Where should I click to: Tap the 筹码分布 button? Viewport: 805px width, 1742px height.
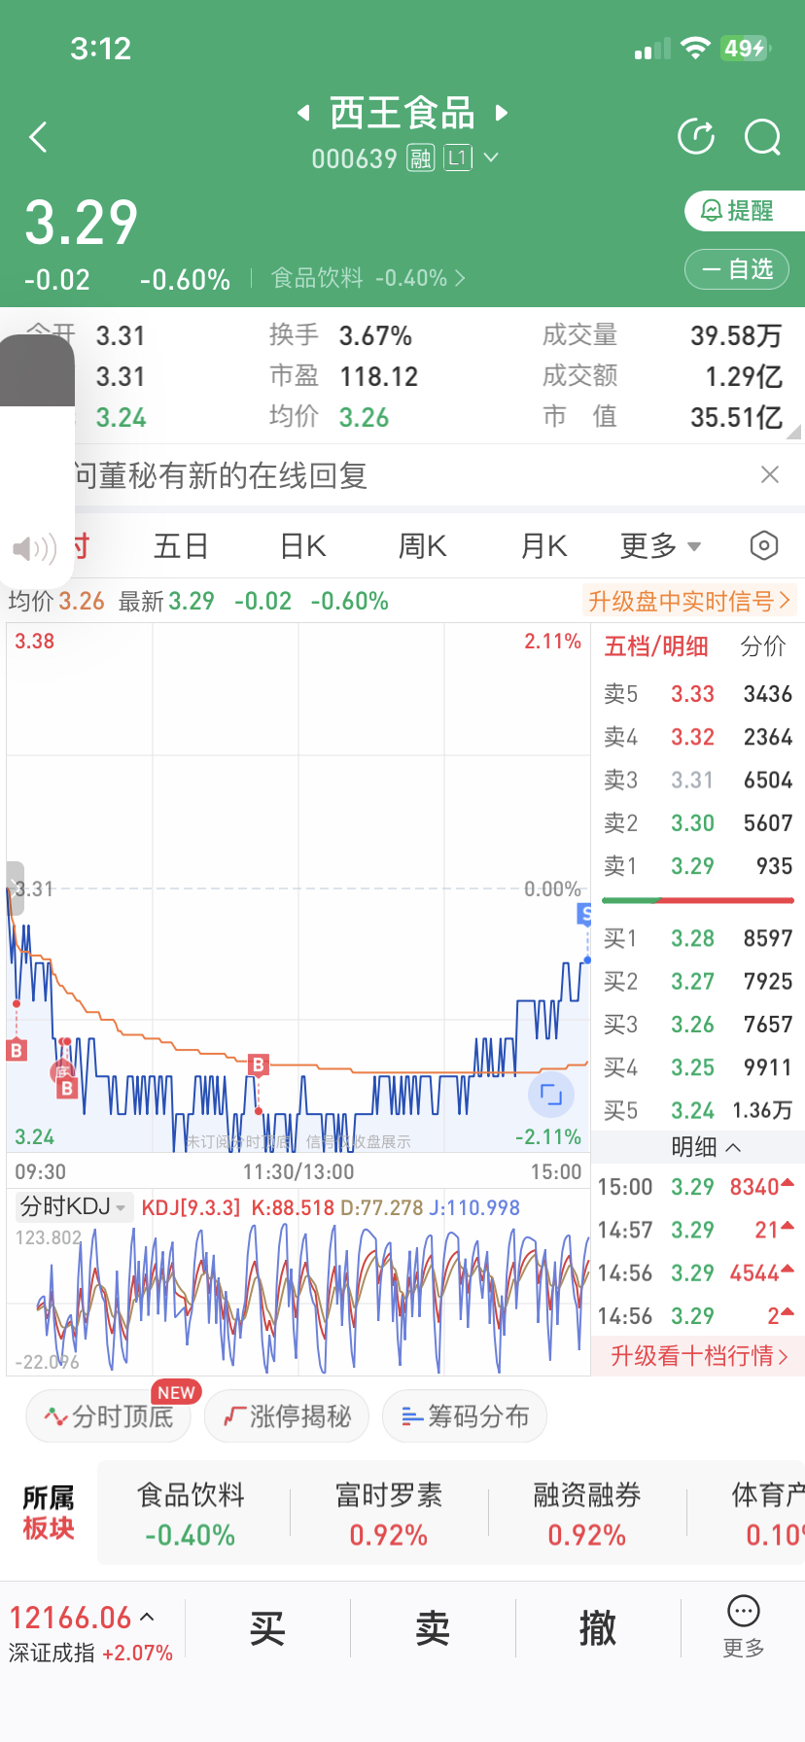click(465, 1416)
